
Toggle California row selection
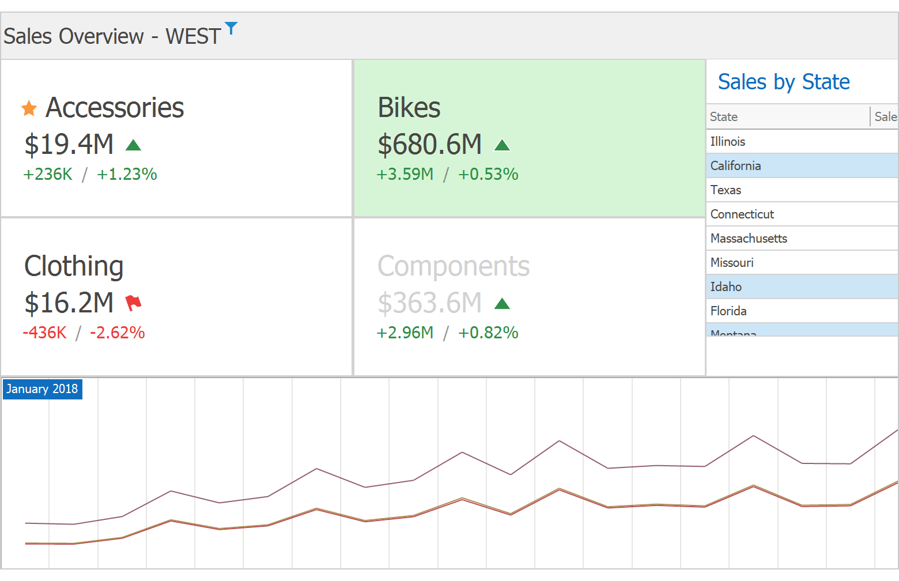point(801,165)
